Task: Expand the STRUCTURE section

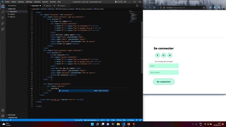Action: click(12, 115)
